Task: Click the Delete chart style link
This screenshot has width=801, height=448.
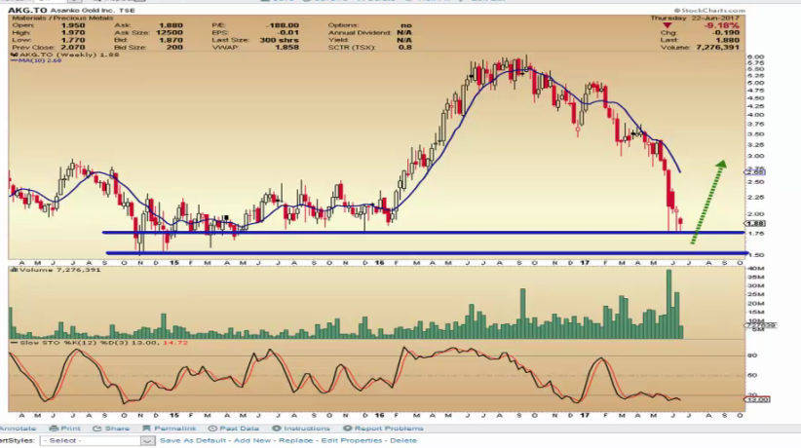Action: 403,440
